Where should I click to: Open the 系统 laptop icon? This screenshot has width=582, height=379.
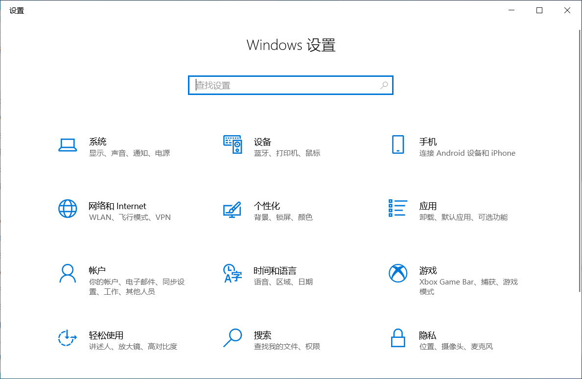click(x=68, y=145)
